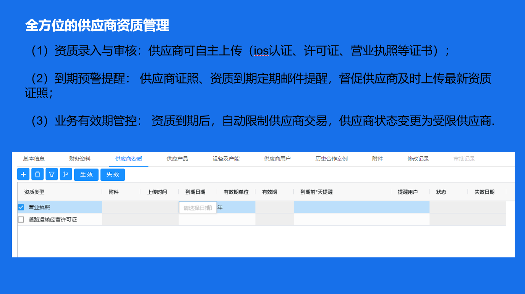Open the 修改记录 tab
The image size is (525, 294).
pyautogui.click(x=418, y=159)
